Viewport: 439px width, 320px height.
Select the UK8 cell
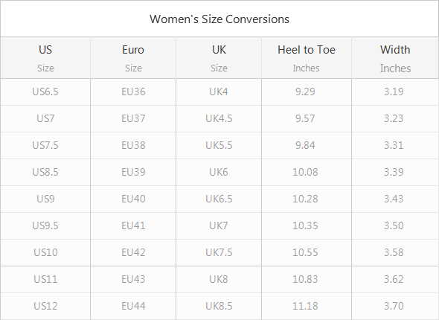219,279
